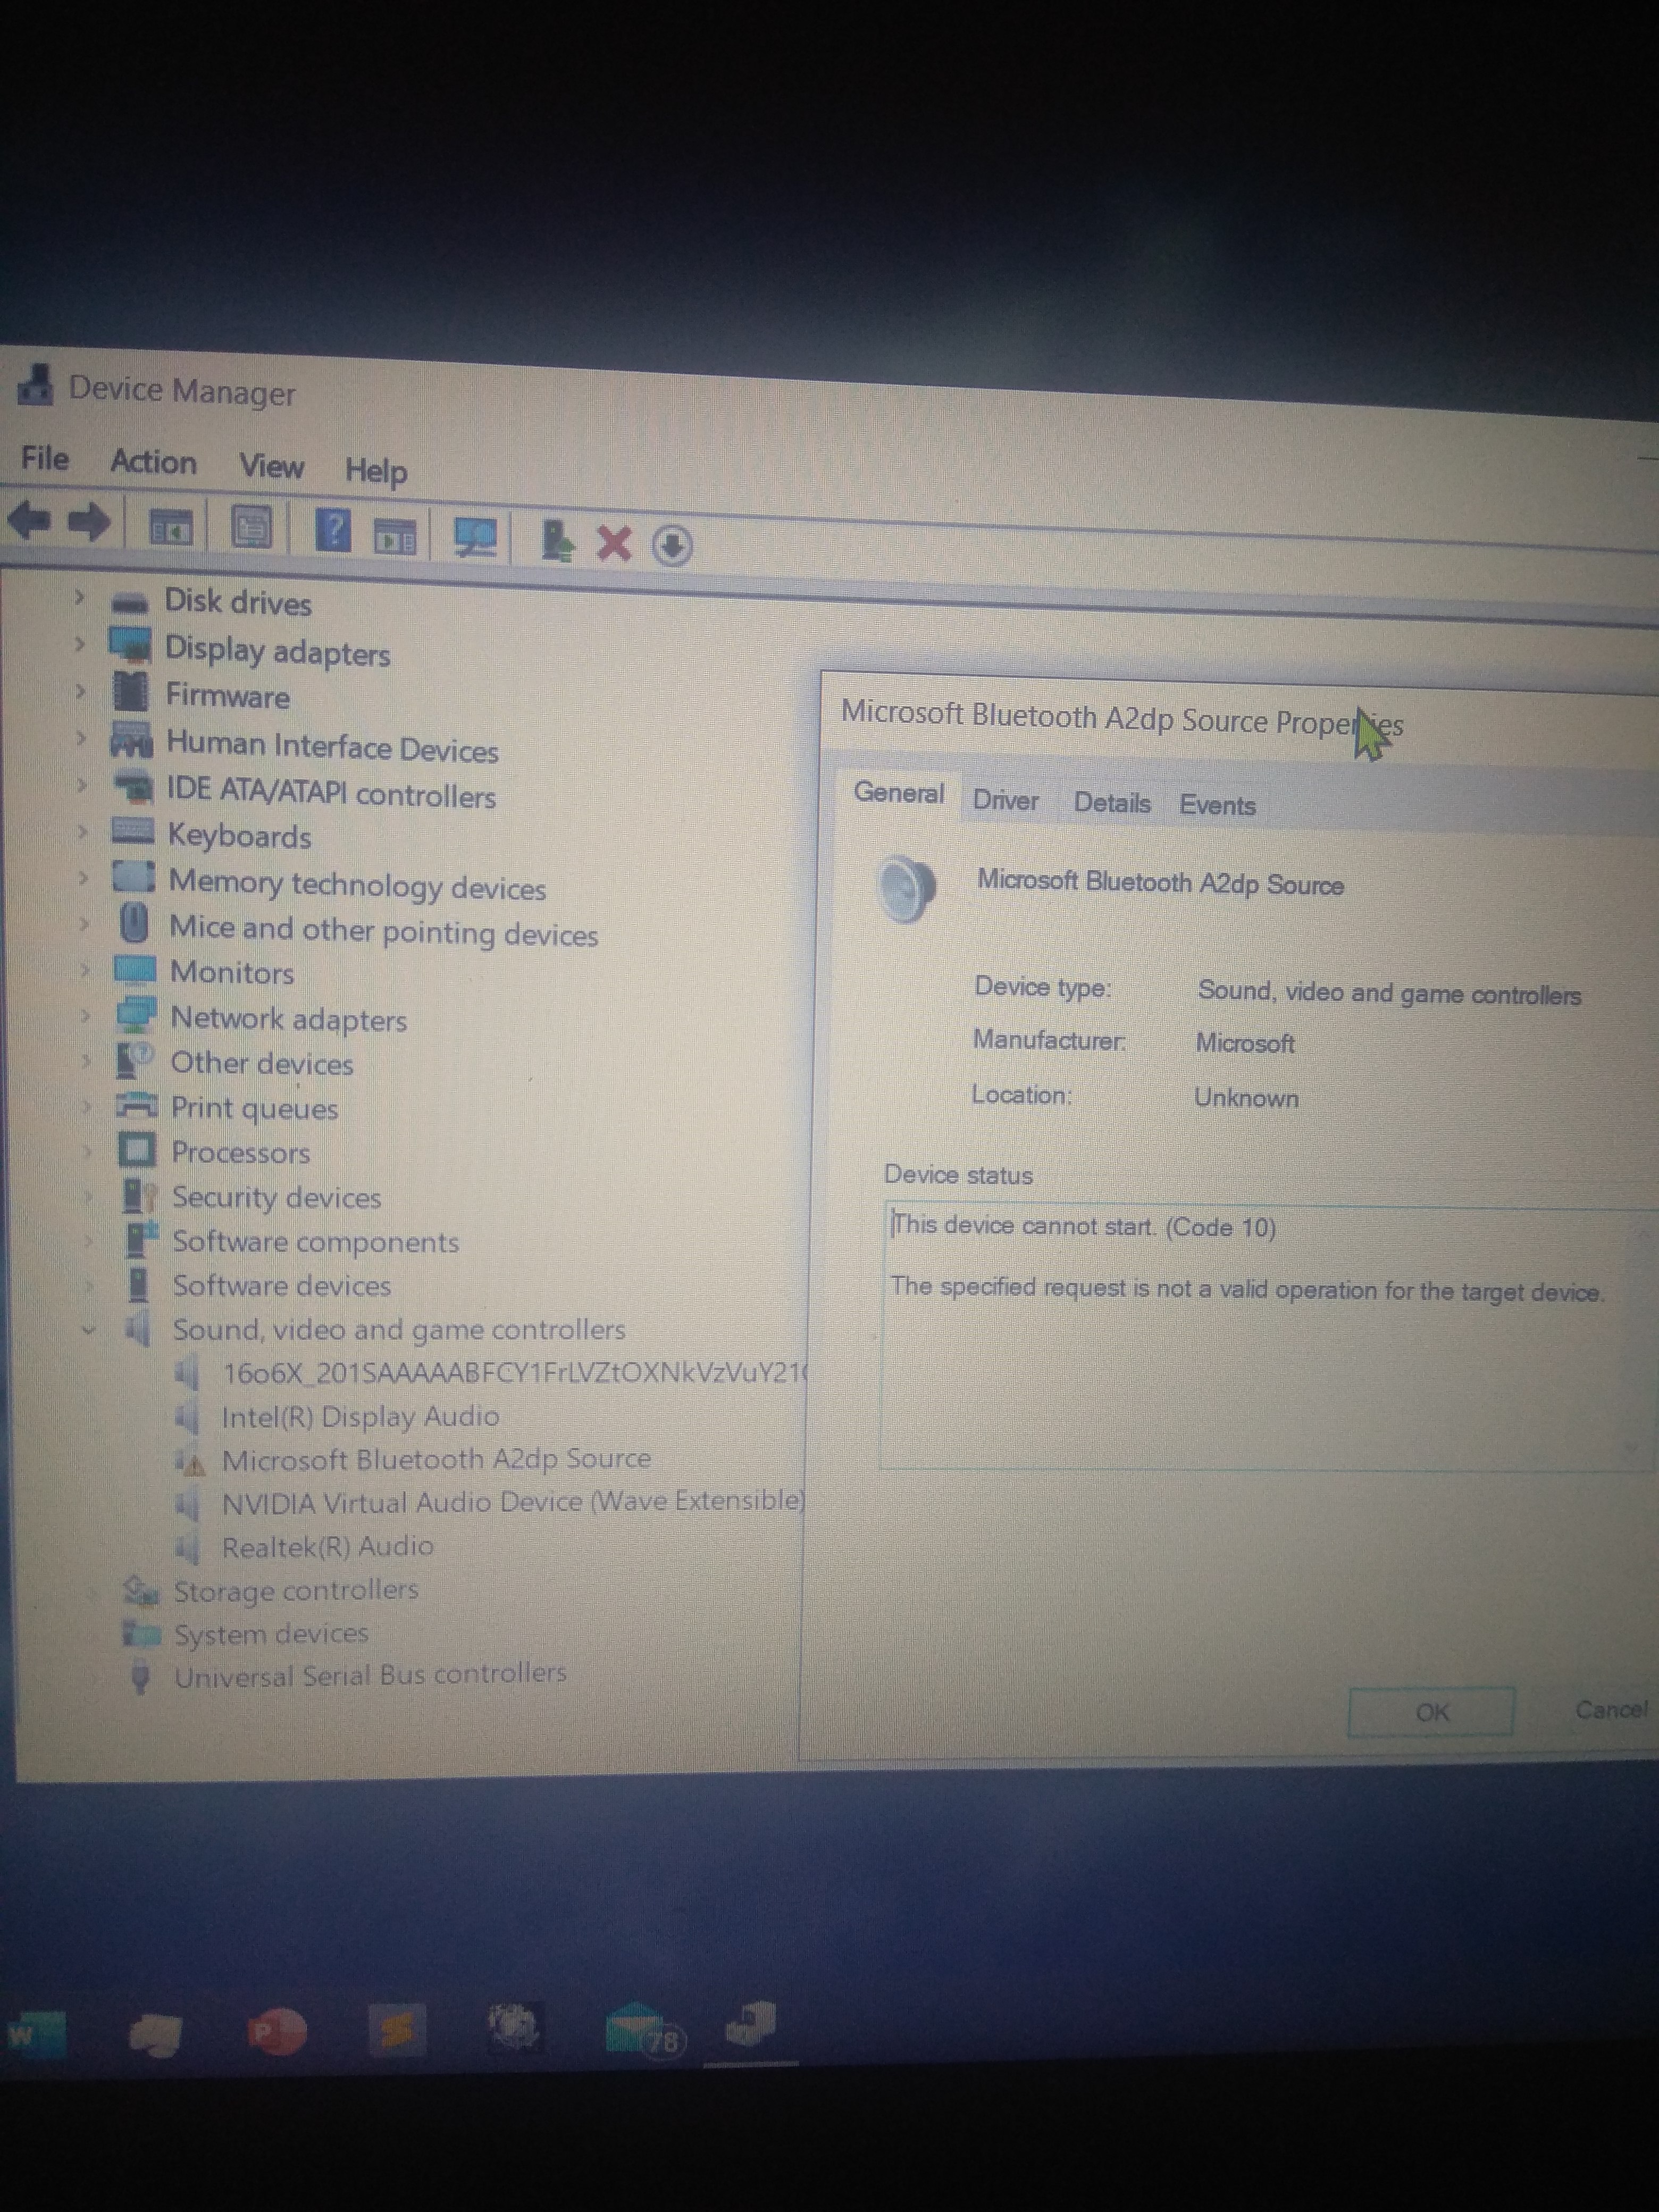Click the circled down-arrow toolbar icon

672,546
